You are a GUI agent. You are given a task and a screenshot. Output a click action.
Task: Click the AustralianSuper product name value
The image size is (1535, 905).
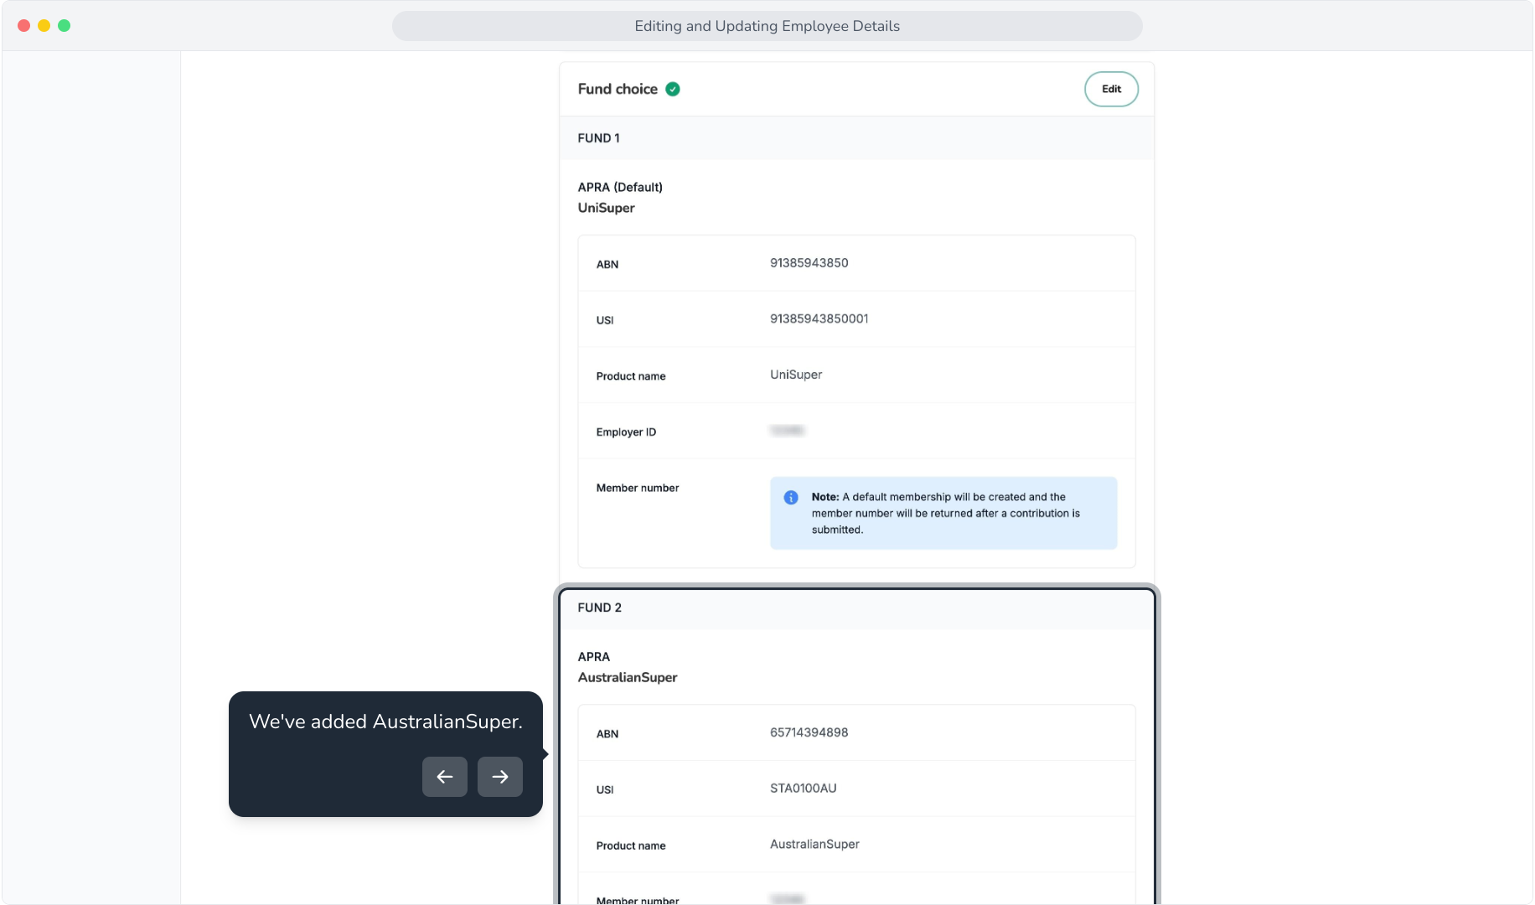click(815, 845)
